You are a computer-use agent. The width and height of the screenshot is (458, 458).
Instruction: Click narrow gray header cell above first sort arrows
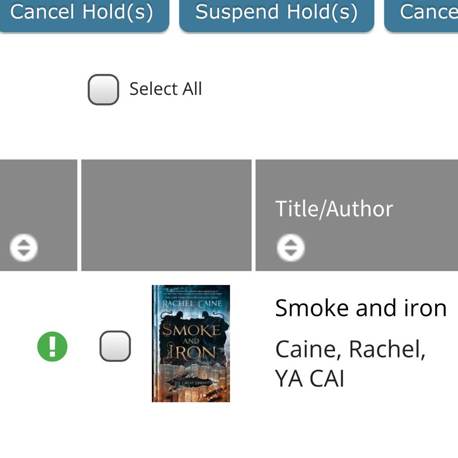(x=38, y=195)
